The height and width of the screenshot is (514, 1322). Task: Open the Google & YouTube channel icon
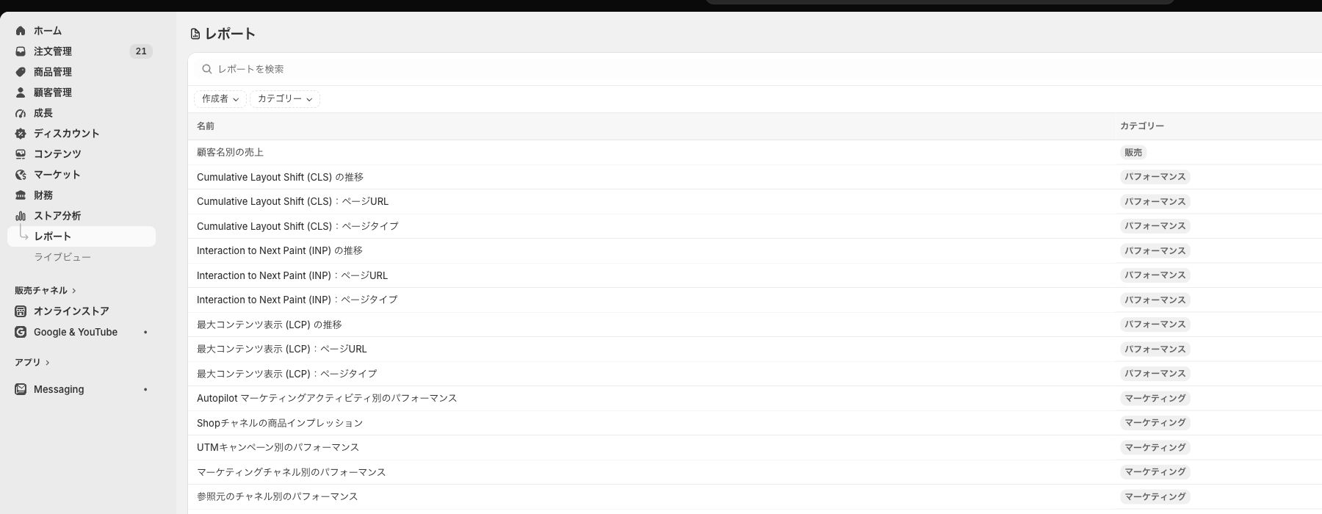[21, 332]
